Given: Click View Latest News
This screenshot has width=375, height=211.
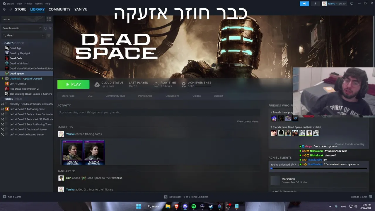Looking at the screenshot, I should click(x=248, y=121).
